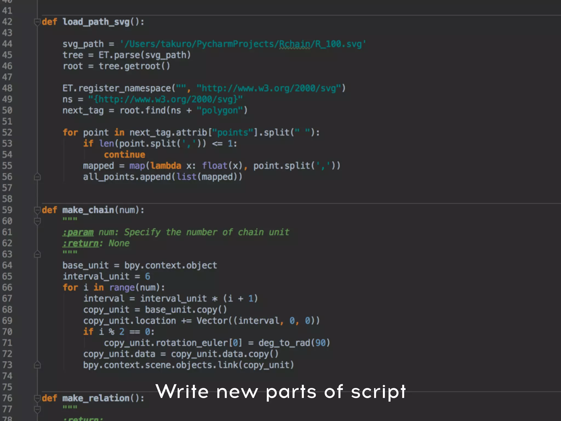The width and height of the screenshot is (561, 421).
Task: Click tree.getroot() call
Action: pos(134,66)
